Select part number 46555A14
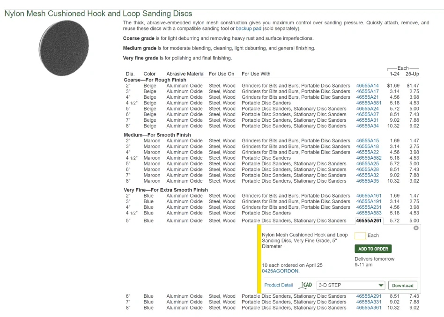This screenshot has width=444, height=317. [x=367, y=86]
